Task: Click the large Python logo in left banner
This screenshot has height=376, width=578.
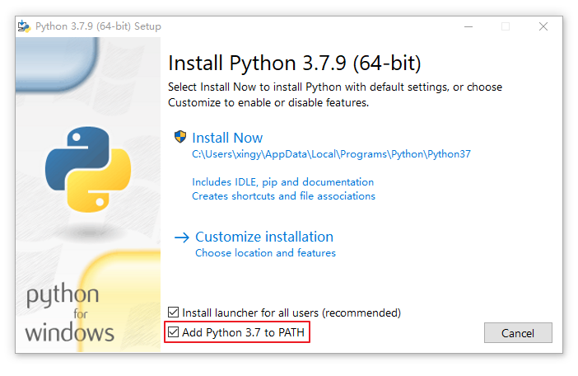Action: [87, 167]
